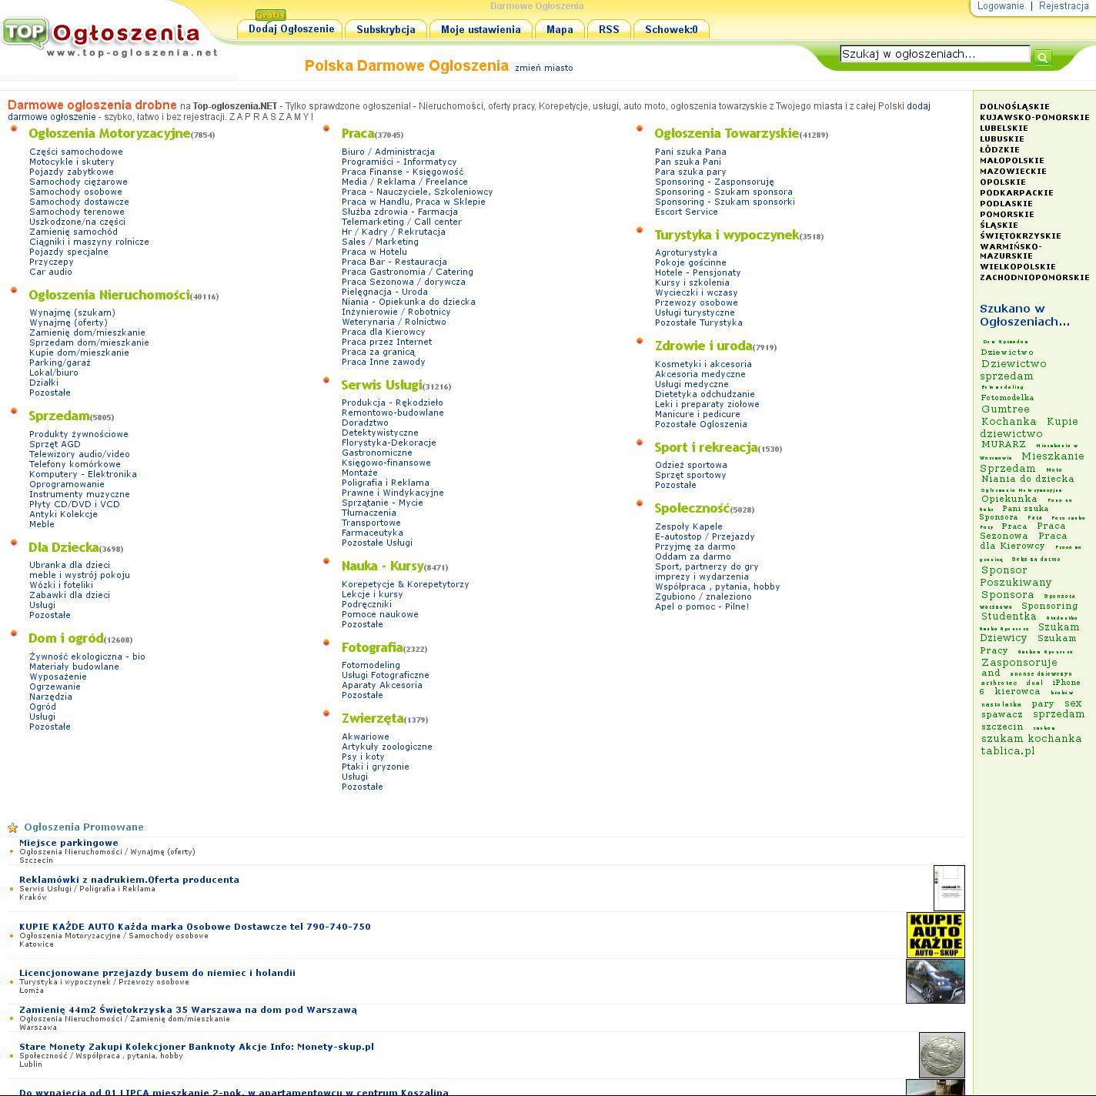Click the Logowanie link
This screenshot has height=1096, width=1096.
click(x=1000, y=6)
